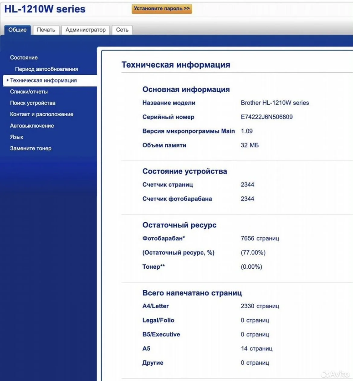Open Состояние in the sidebar
The image size is (353, 381).
pyautogui.click(x=24, y=57)
